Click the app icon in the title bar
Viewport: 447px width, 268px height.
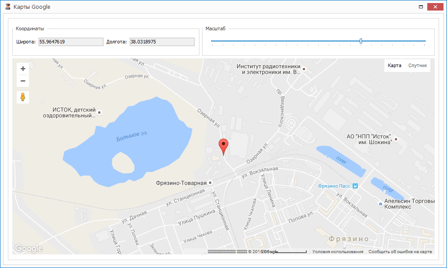click(8, 7)
